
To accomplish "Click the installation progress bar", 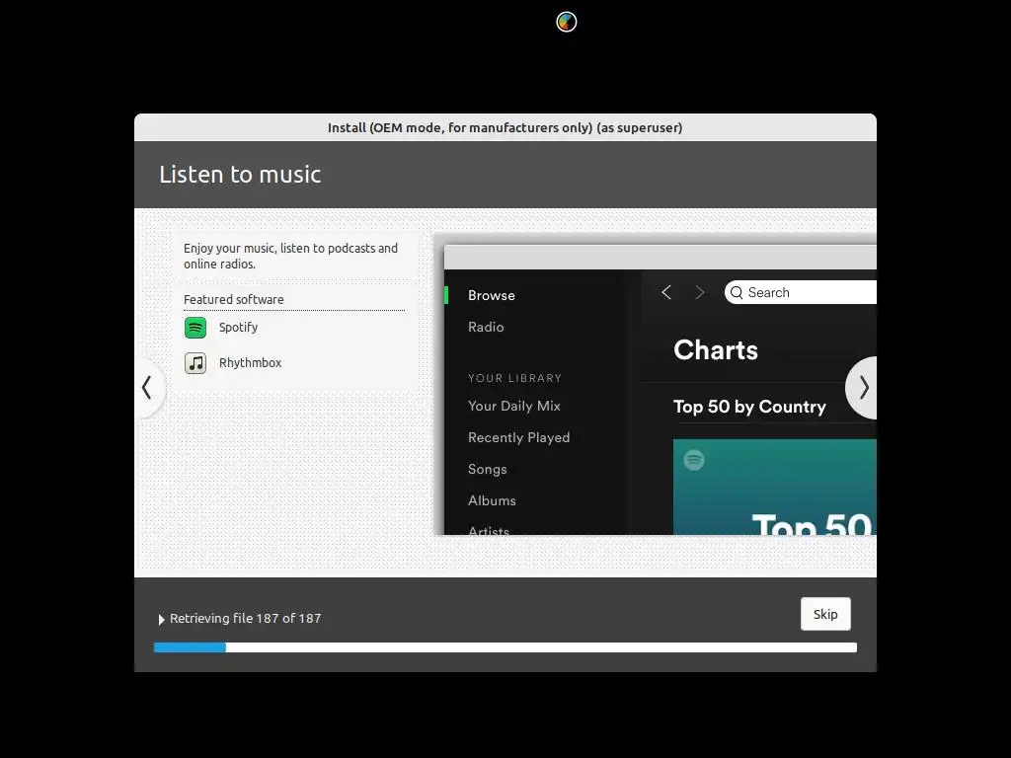I will click(505, 647).
